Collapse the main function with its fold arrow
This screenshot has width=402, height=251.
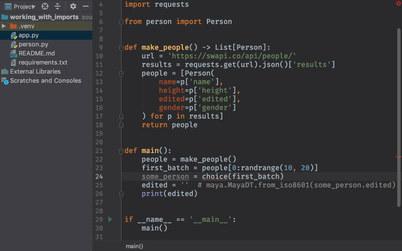pos(121,151)
